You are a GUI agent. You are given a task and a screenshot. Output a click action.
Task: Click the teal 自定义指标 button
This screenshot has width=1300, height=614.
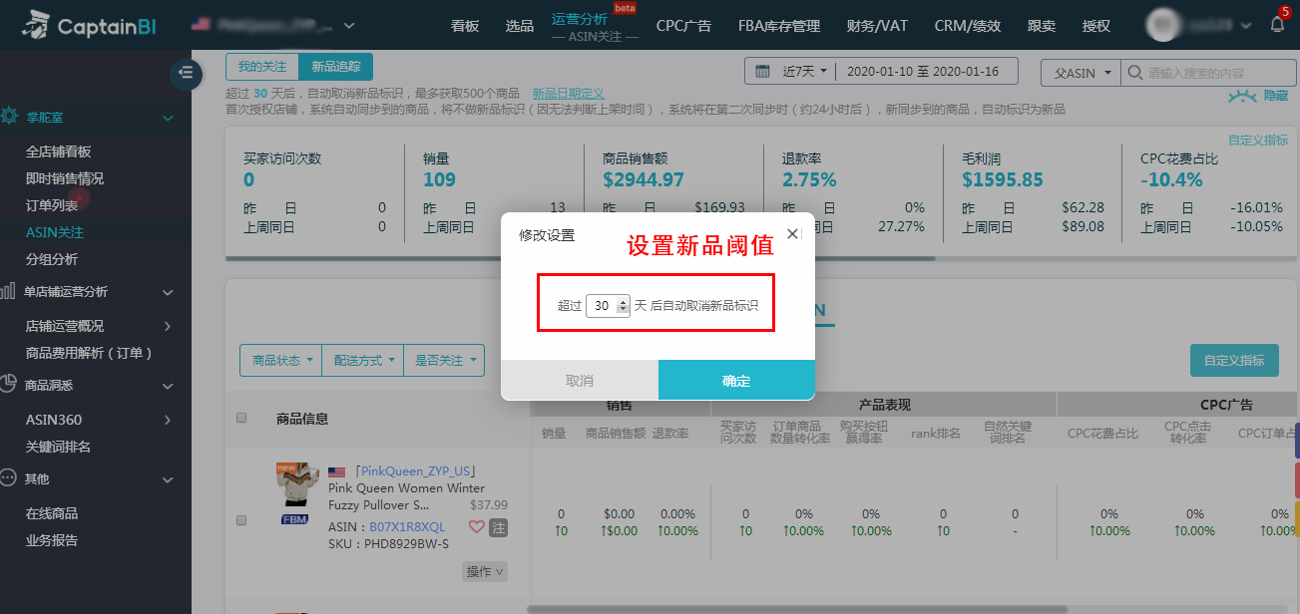[x=1234, y=360]
